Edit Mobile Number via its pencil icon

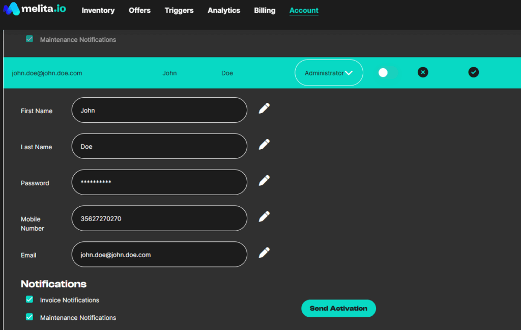click(x=264, y=216)
